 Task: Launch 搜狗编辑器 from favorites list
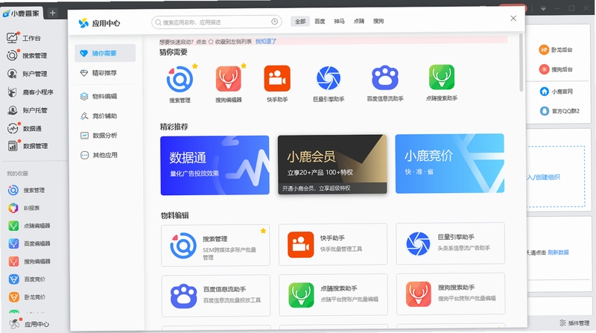tap(30, 261)
